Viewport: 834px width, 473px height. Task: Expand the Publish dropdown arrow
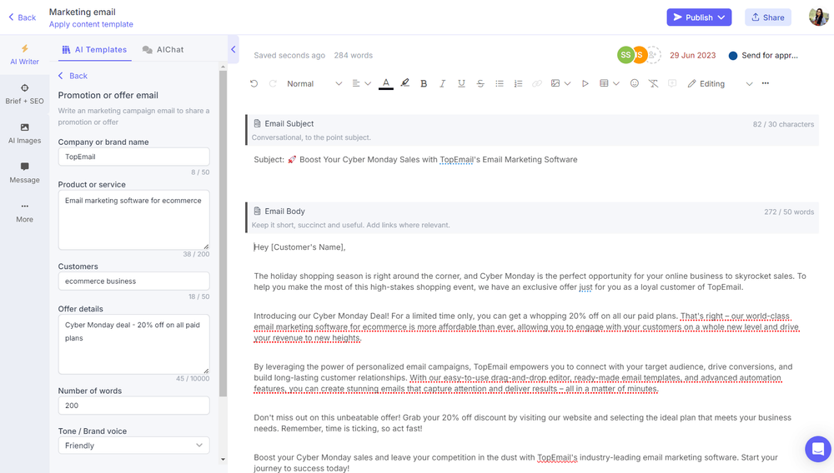[x=721, y=17]
